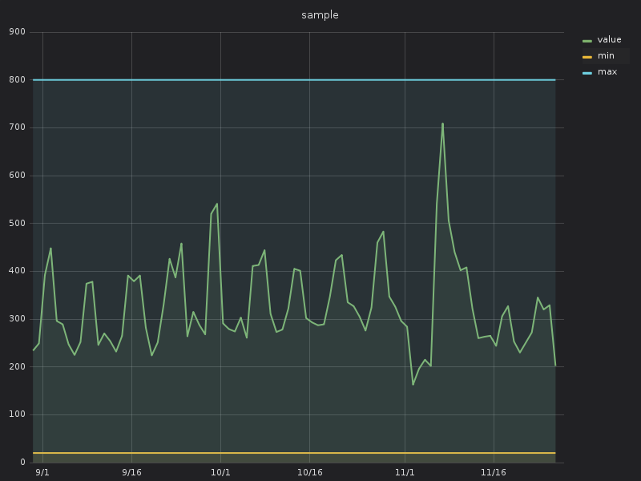The height and width of the screenshot is (481, 641).
Task: Click the 9/1 x-axis label
Action: click(x=42, y=472)
